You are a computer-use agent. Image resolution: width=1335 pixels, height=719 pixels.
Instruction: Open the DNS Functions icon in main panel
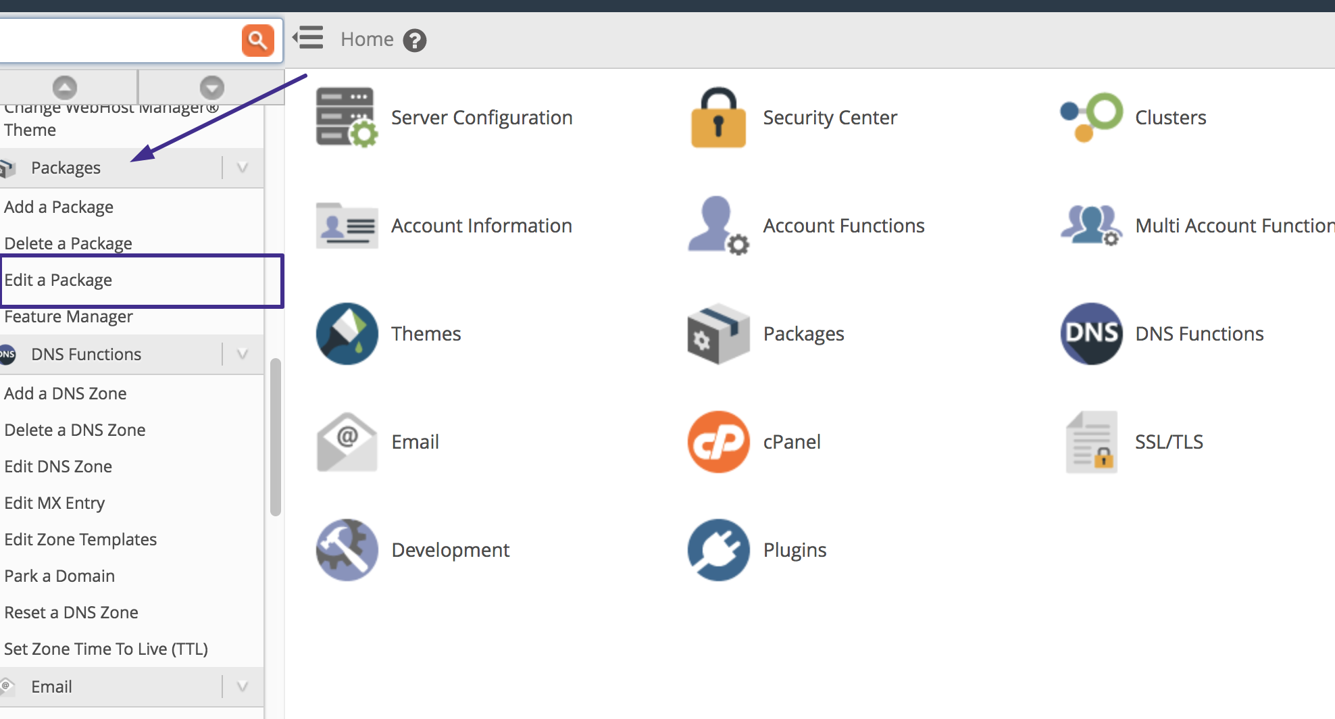click(1091, 333)
